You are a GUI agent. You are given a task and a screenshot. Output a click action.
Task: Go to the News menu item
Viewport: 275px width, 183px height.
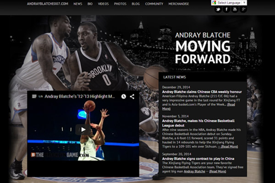(x=78, y=4)
